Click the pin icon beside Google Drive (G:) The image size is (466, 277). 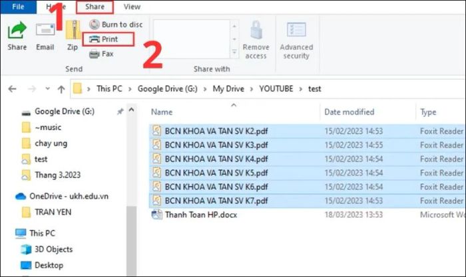(120, 112)
